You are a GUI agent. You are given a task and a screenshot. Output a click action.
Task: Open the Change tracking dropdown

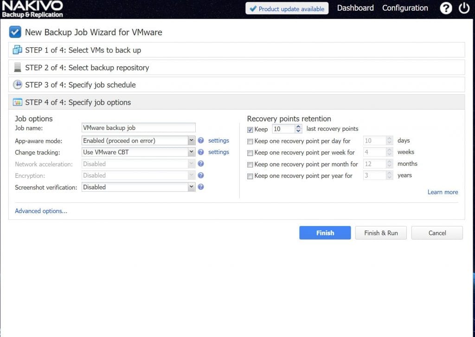point(192,152)
